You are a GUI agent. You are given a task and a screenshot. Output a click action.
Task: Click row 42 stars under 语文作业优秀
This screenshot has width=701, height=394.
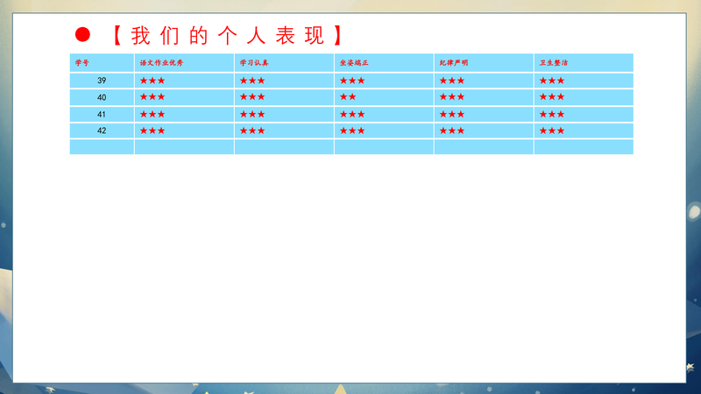click(152, 130)
